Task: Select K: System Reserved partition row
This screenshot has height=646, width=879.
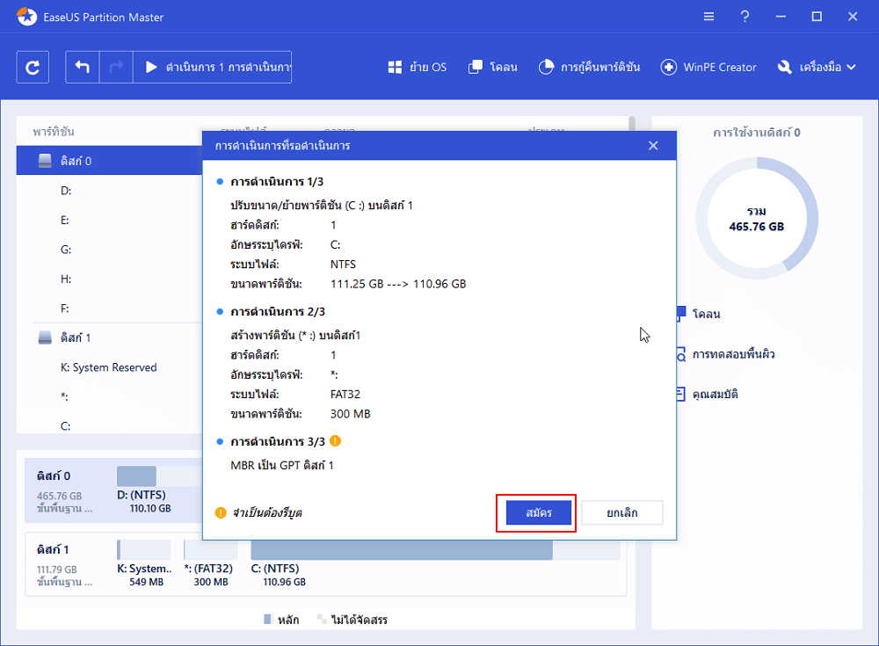Action: [x=109, y=367]
